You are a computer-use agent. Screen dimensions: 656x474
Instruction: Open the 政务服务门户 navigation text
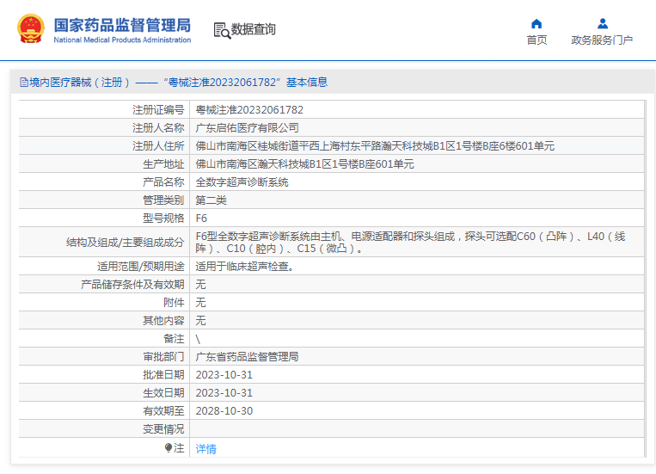click(602, 40)
